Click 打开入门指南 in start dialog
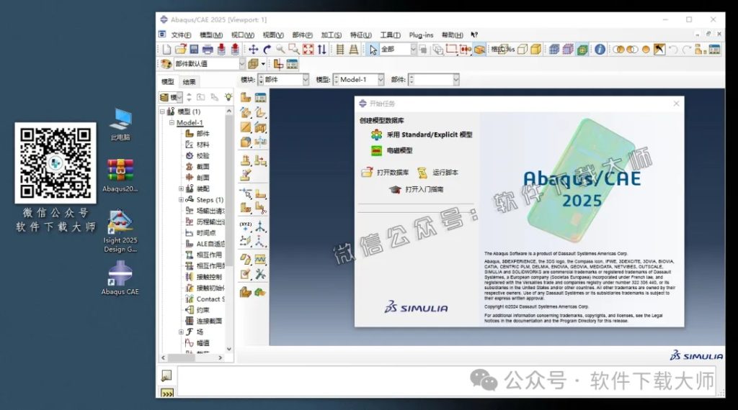Screen dimensions: 738x410 [x=416, y=189]
